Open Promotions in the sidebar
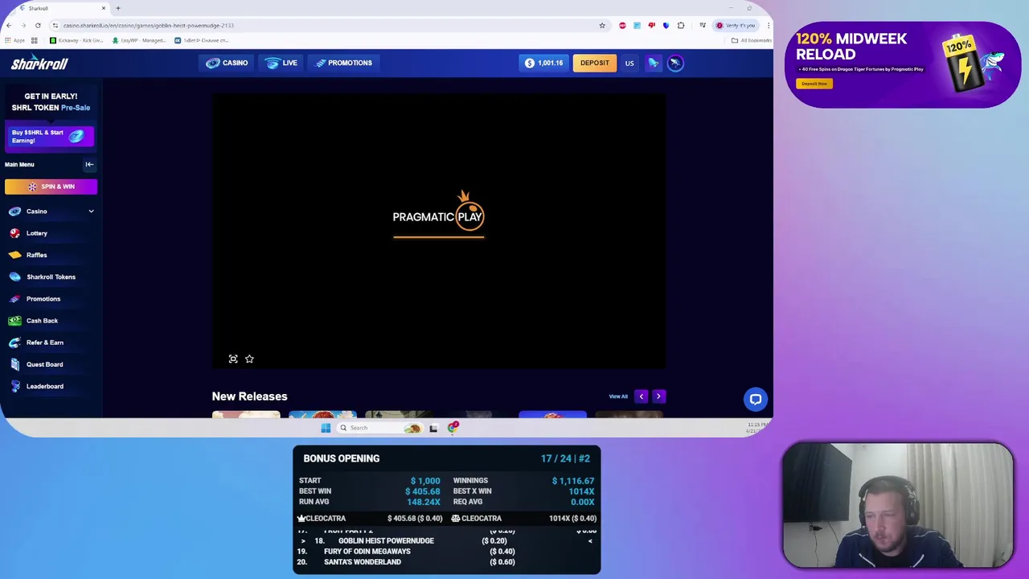Viewport: 1029px width, 579px height. click(x=43, y=298)
